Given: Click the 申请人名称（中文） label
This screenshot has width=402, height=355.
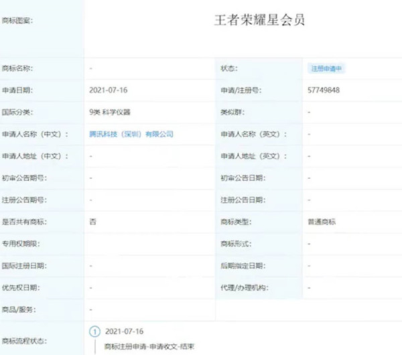Looking at the screenshot, I should click(35, 134).
